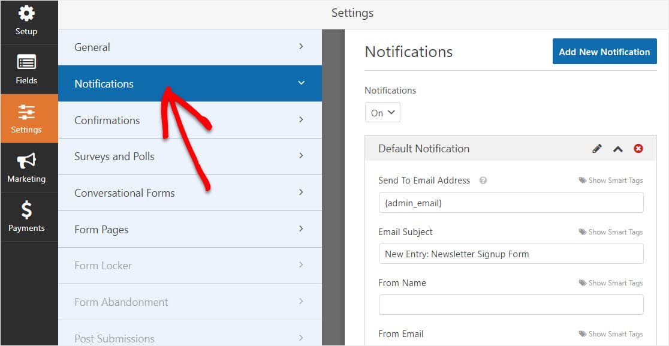The image size is (669, 346).
Task: Click Send To Email Address field
Action: (511, 203)
